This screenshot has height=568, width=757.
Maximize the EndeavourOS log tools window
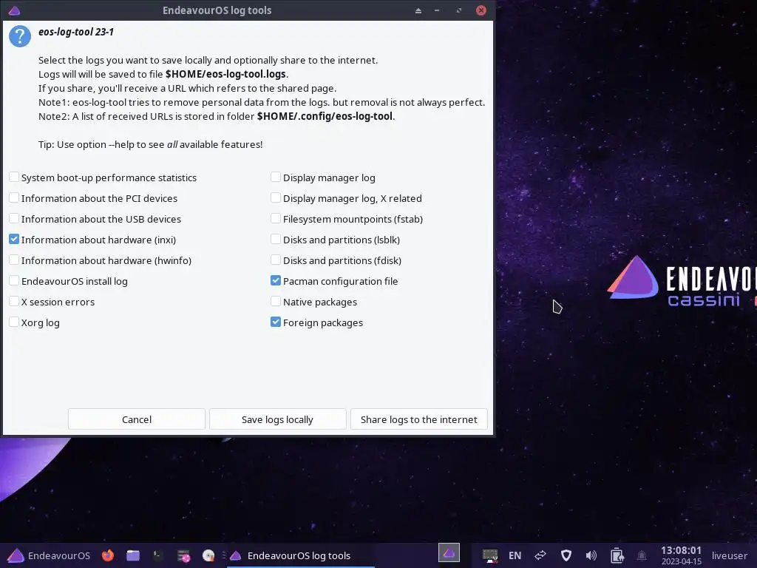coord(458,10)
